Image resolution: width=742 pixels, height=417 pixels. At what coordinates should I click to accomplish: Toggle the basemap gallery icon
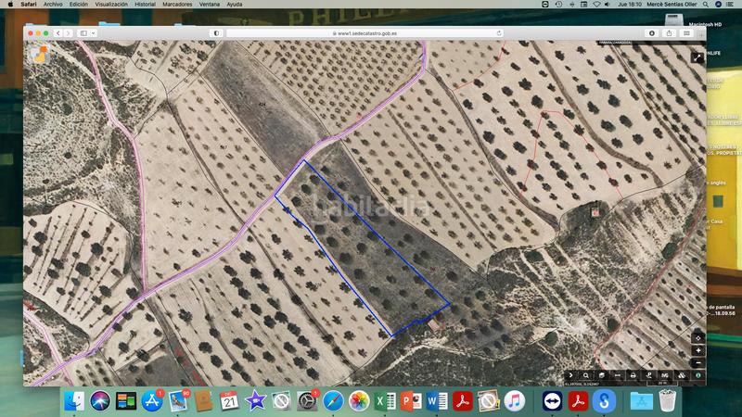[x=682, y=374]
